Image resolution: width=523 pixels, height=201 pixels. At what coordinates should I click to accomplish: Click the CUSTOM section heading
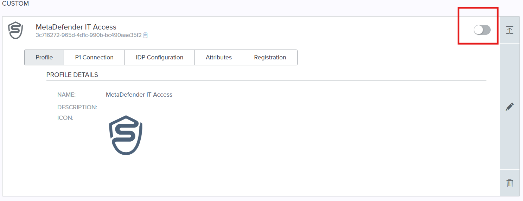point(15,4)
